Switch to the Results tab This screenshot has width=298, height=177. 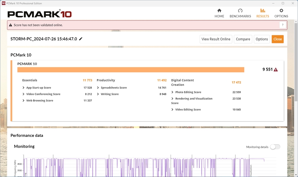click(x=263, y=13)
